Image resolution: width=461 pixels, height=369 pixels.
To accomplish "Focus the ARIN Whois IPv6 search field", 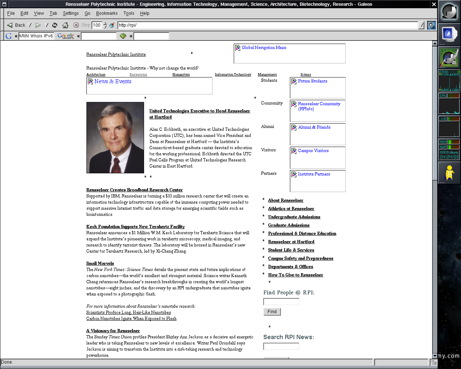I will pos(36,36).
